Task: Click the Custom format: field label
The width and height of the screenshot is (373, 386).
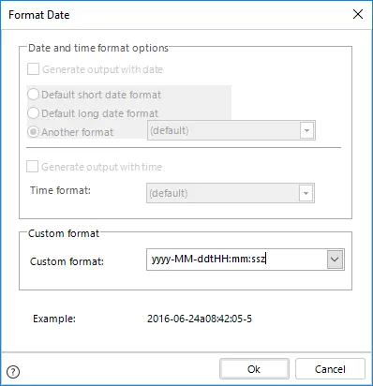Action: (67, 261)
